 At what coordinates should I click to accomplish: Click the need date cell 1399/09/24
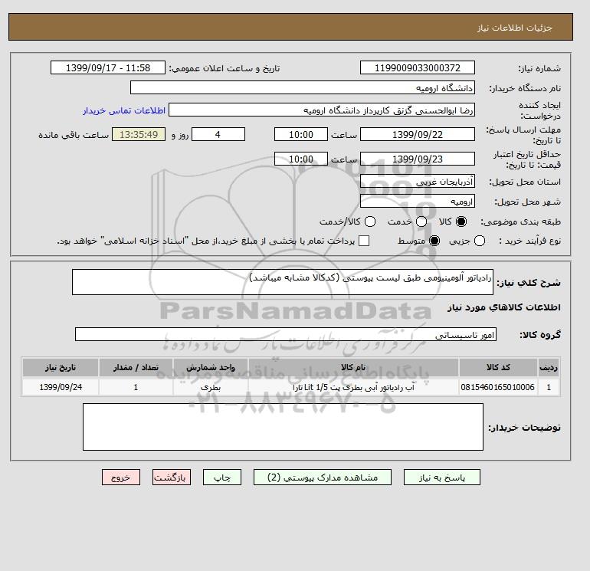61,387
